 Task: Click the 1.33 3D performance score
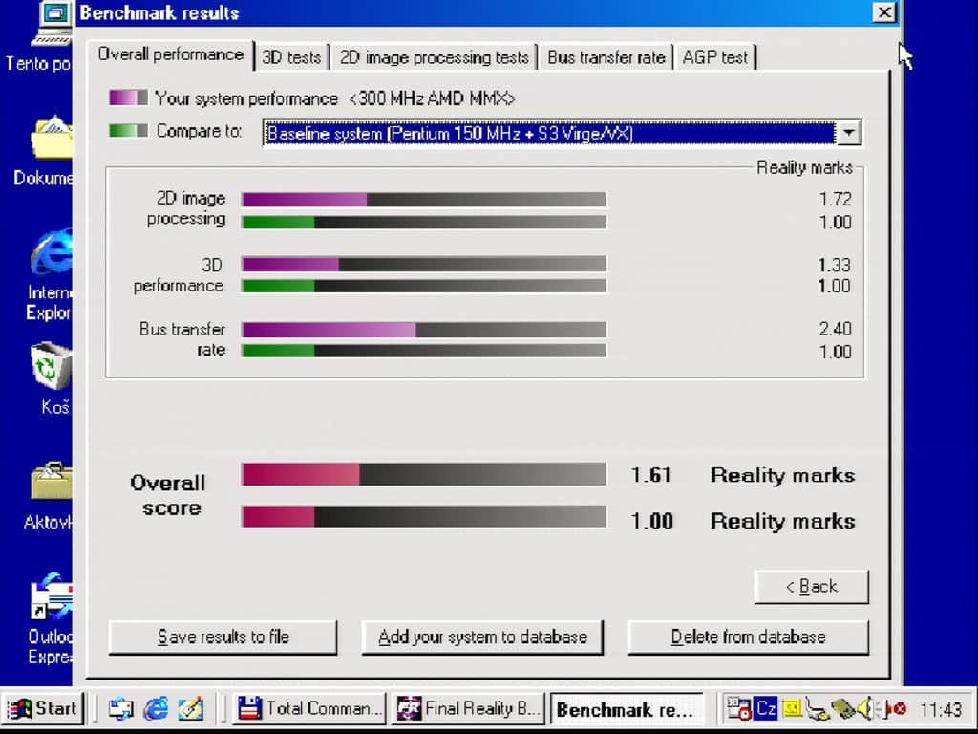(x=834, y=265)
